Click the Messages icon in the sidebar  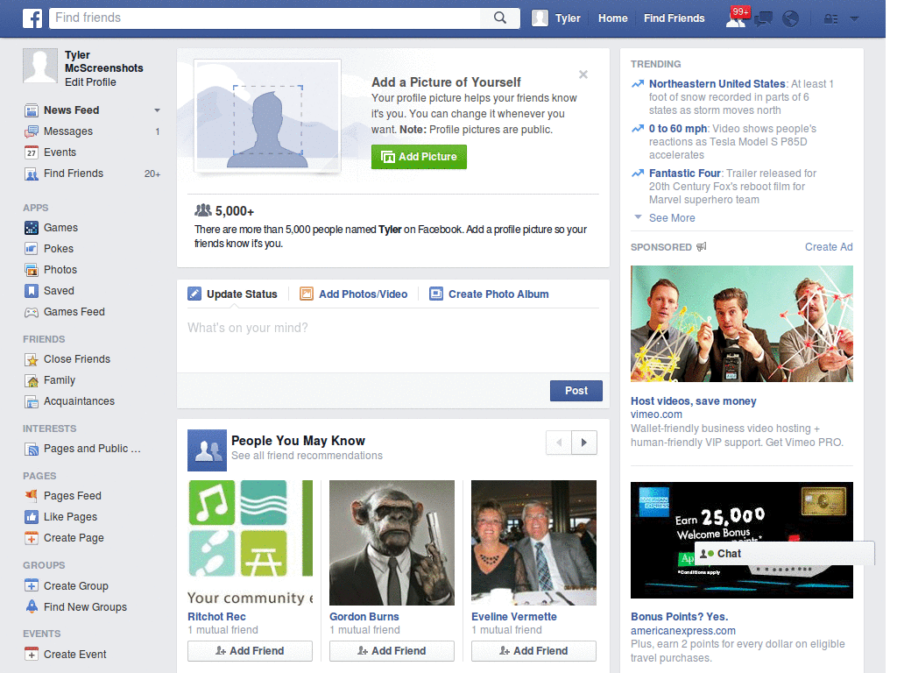tap(32, 131)
